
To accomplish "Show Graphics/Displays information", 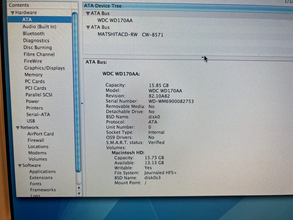I will pos(45,68).
